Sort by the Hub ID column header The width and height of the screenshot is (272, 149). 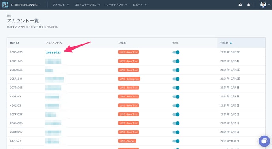click(x=14, y=43)
